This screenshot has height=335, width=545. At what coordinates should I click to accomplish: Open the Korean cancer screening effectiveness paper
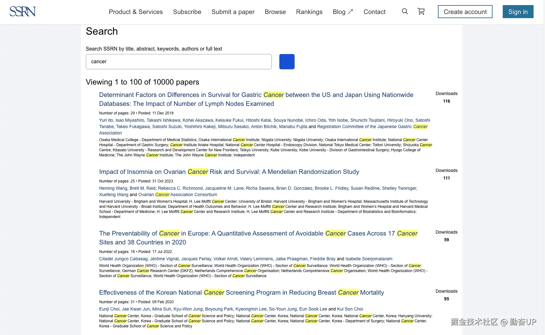click(241, 292)
